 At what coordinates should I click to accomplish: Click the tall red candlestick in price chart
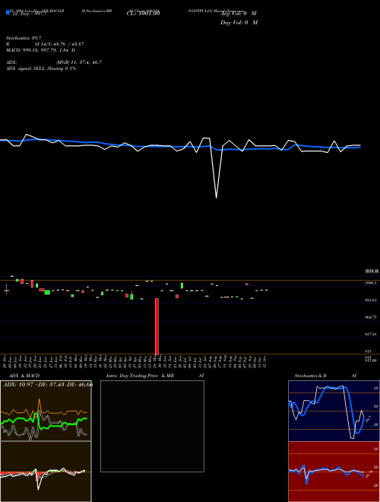click(x=157, y=326)
